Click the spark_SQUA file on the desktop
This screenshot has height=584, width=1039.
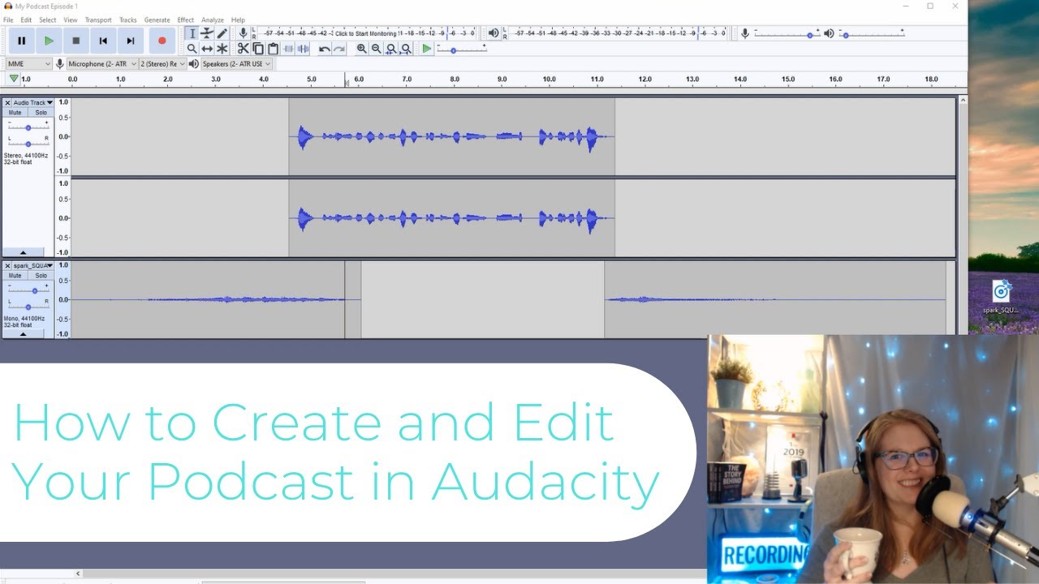click(1001, 296)
